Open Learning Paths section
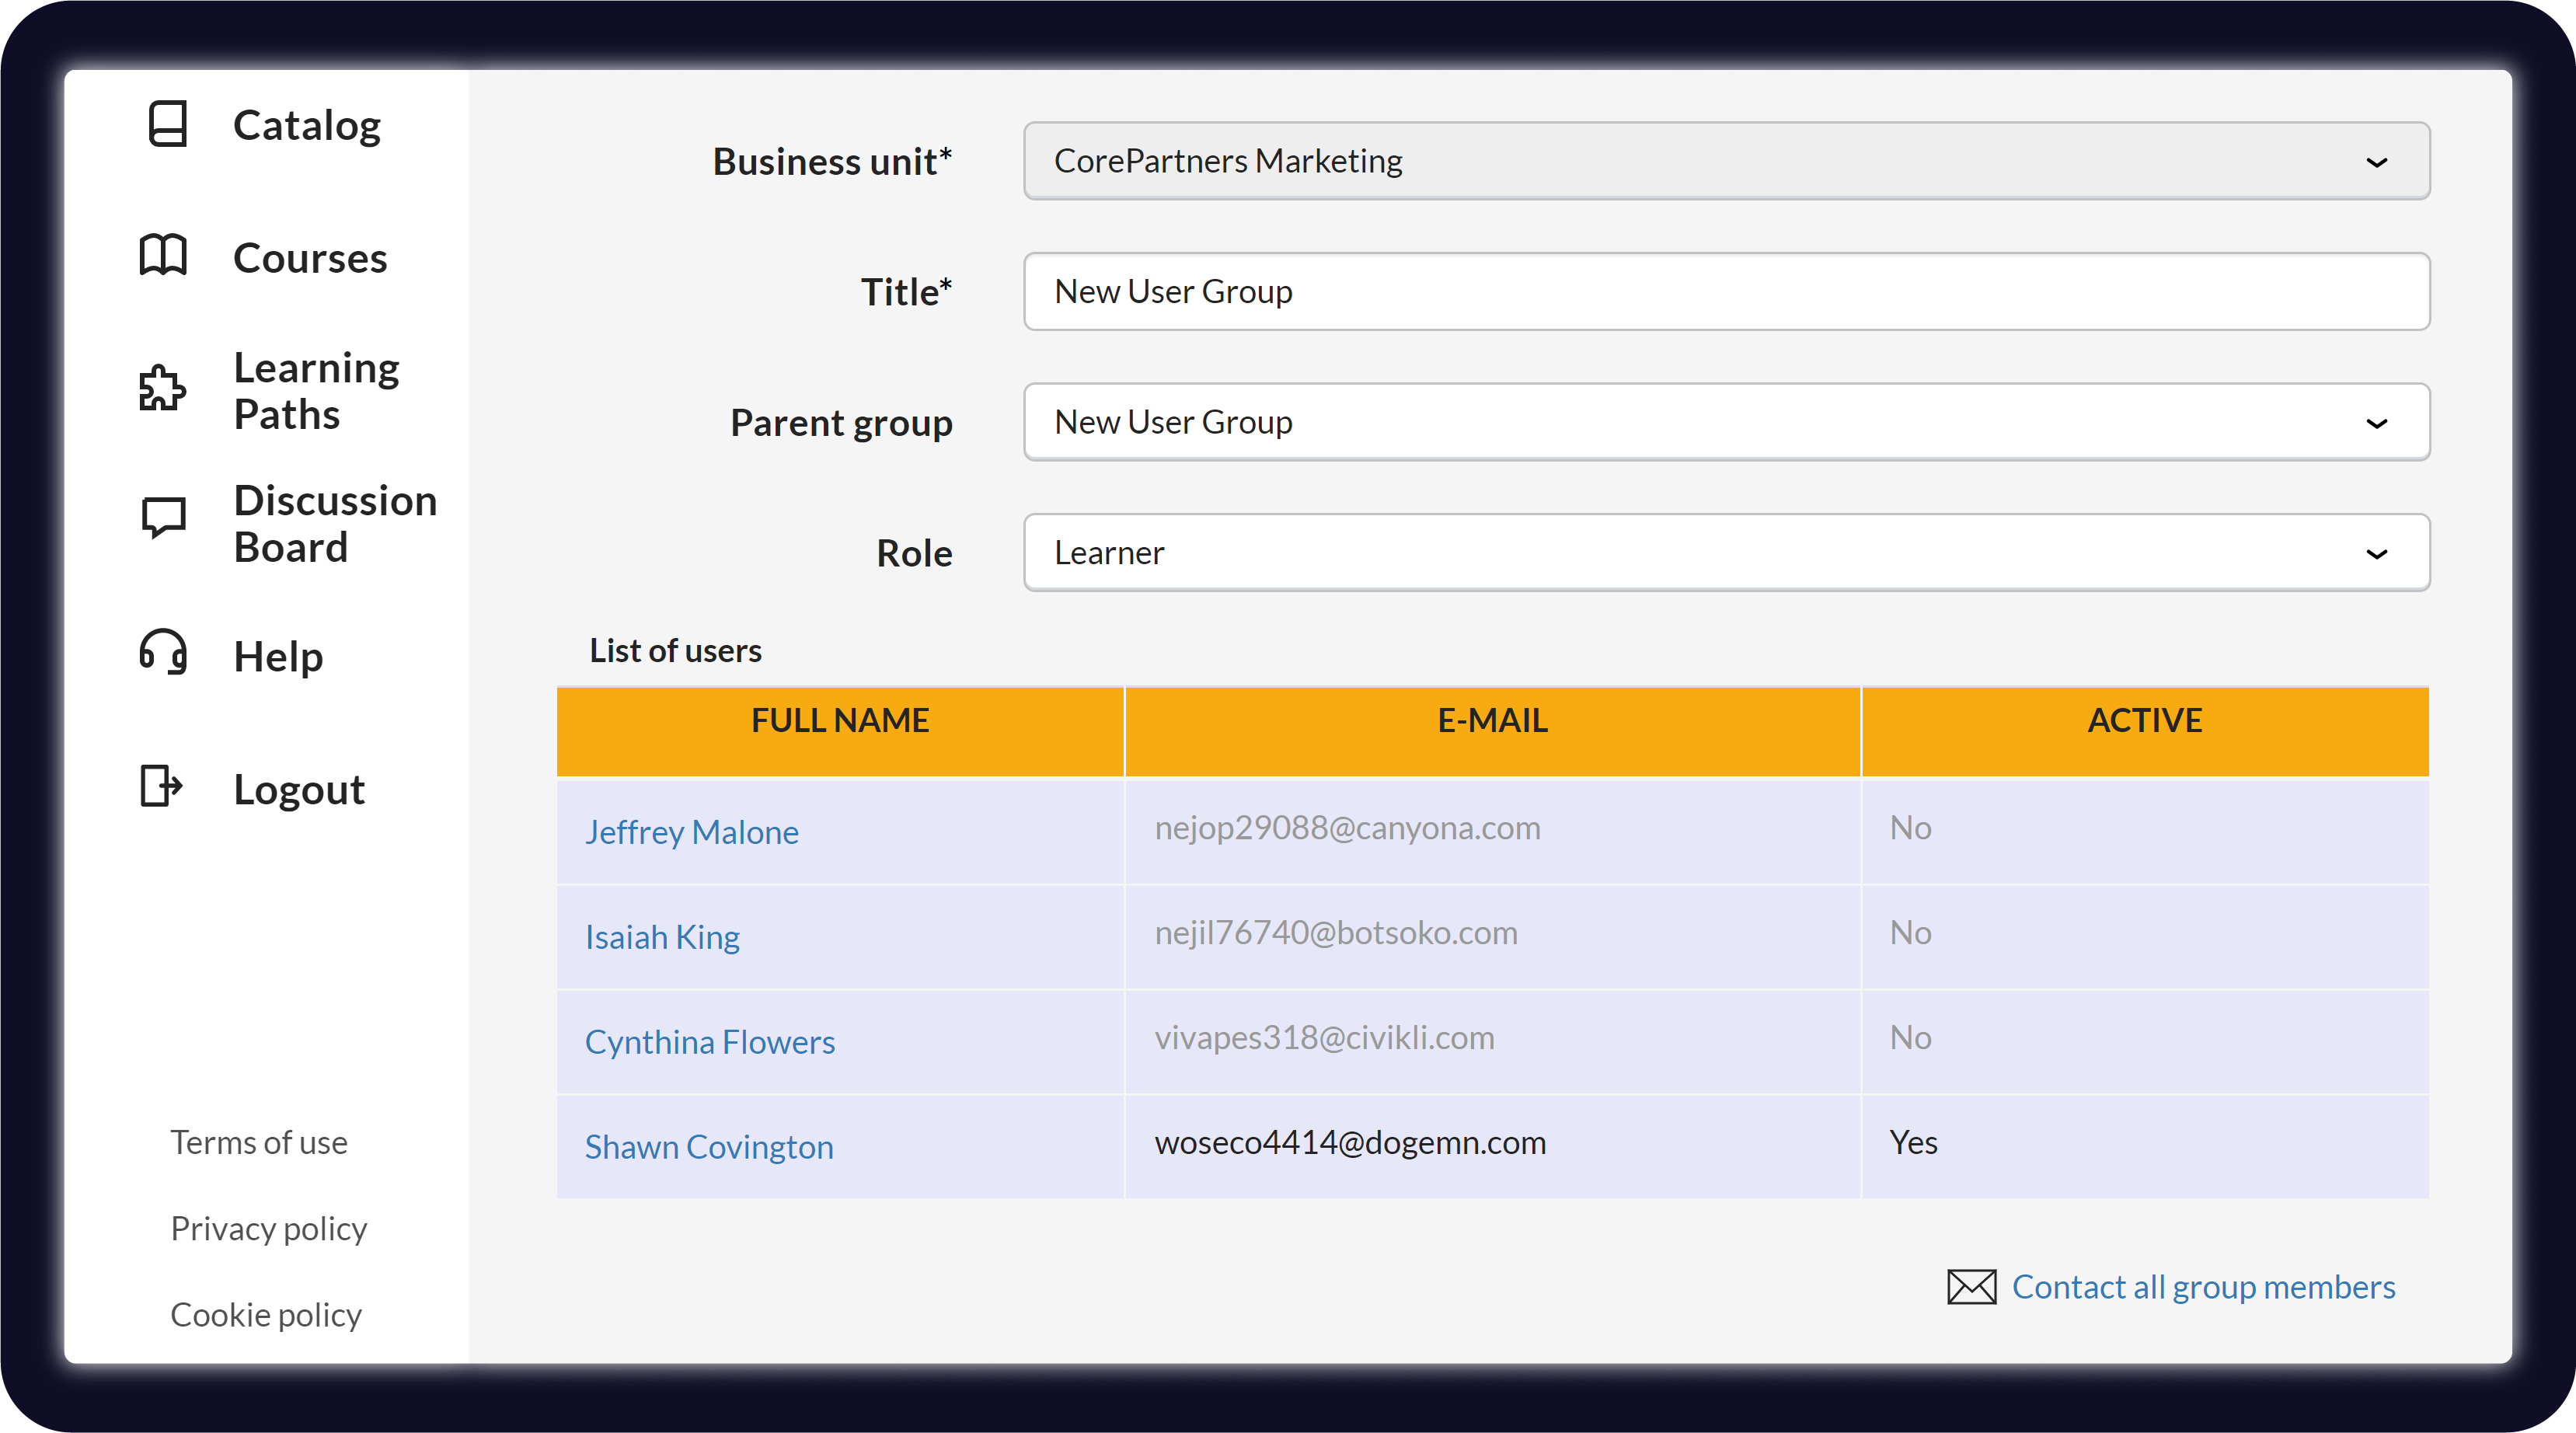Image resolution: width=2576 pixels, height=1433 pixels. (316, 391)
